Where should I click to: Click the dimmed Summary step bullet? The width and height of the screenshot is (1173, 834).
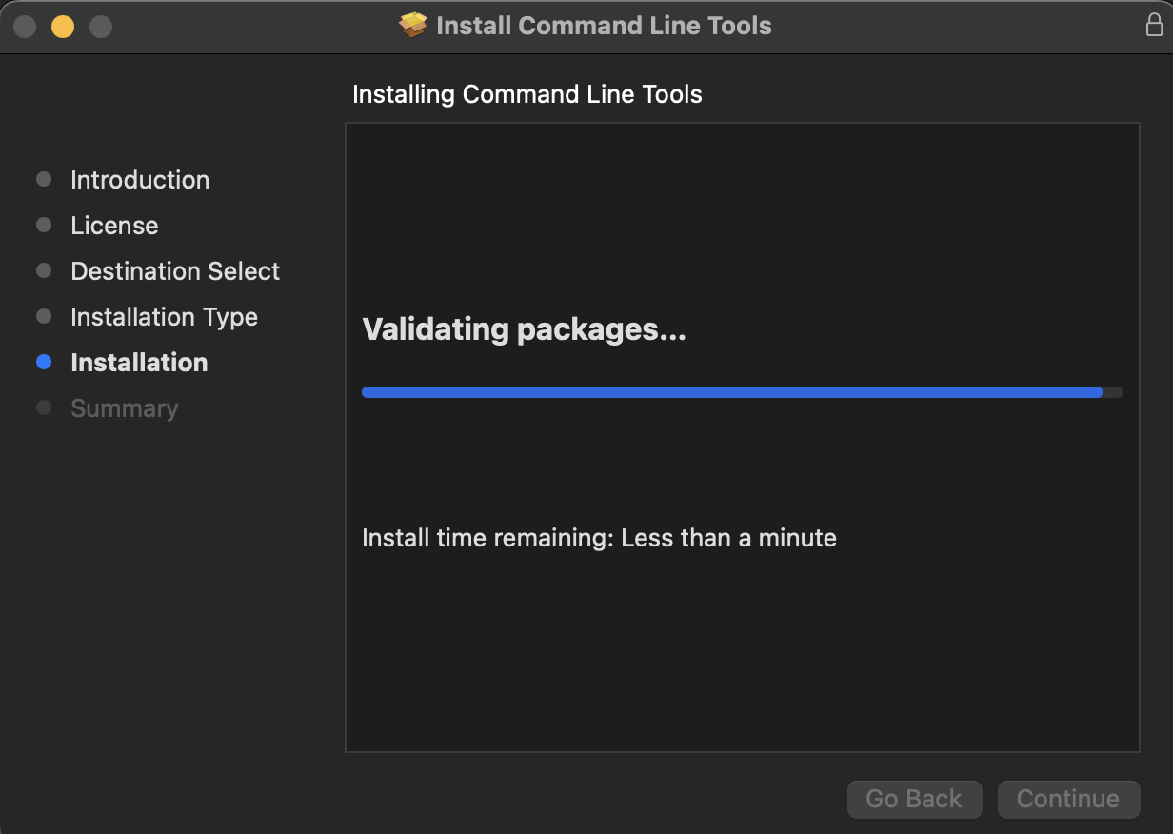44,407
